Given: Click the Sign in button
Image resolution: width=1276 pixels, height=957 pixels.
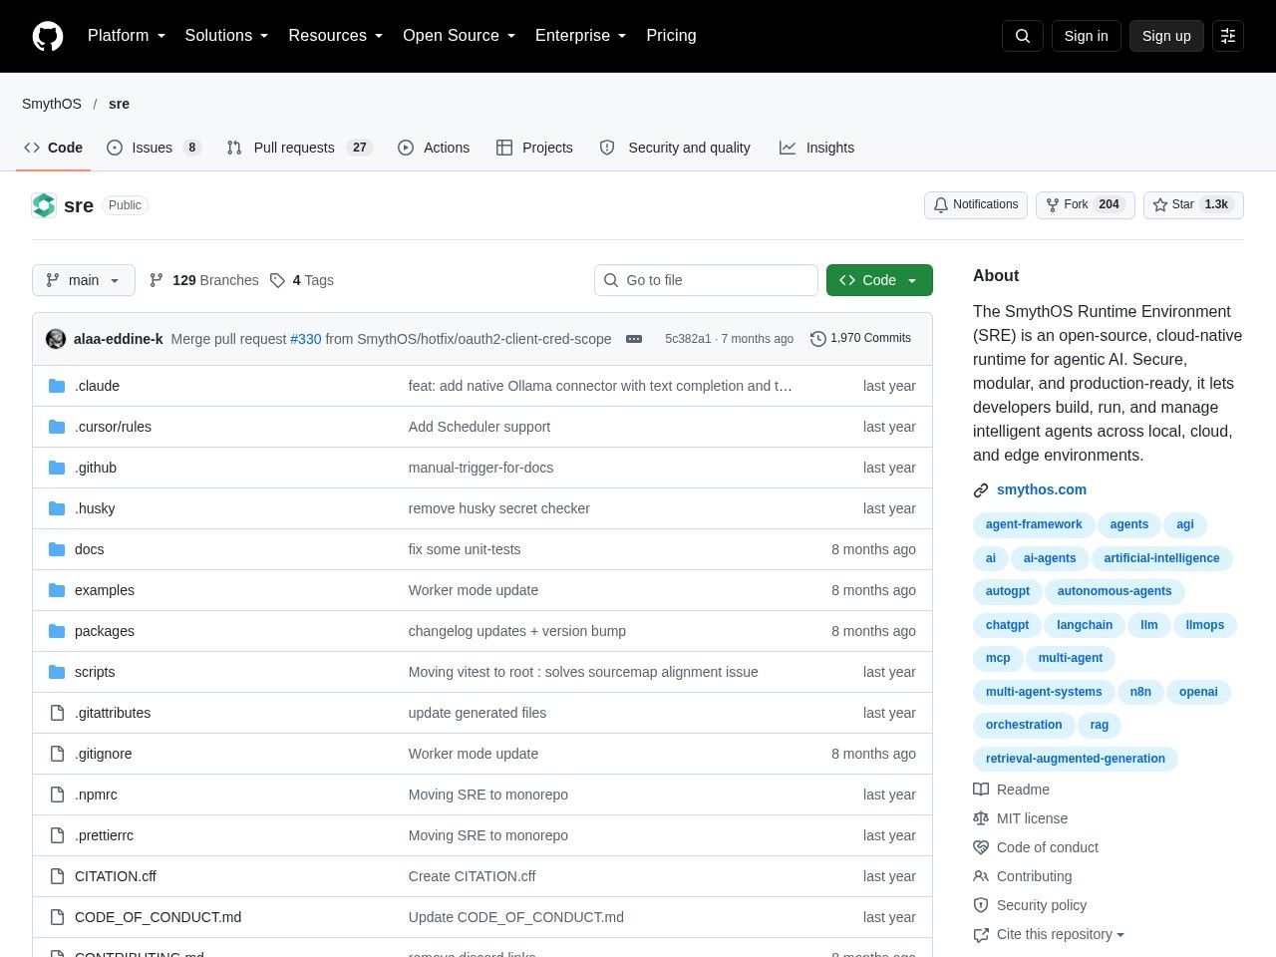Looking at the screenshot, I should (1086, 36).
